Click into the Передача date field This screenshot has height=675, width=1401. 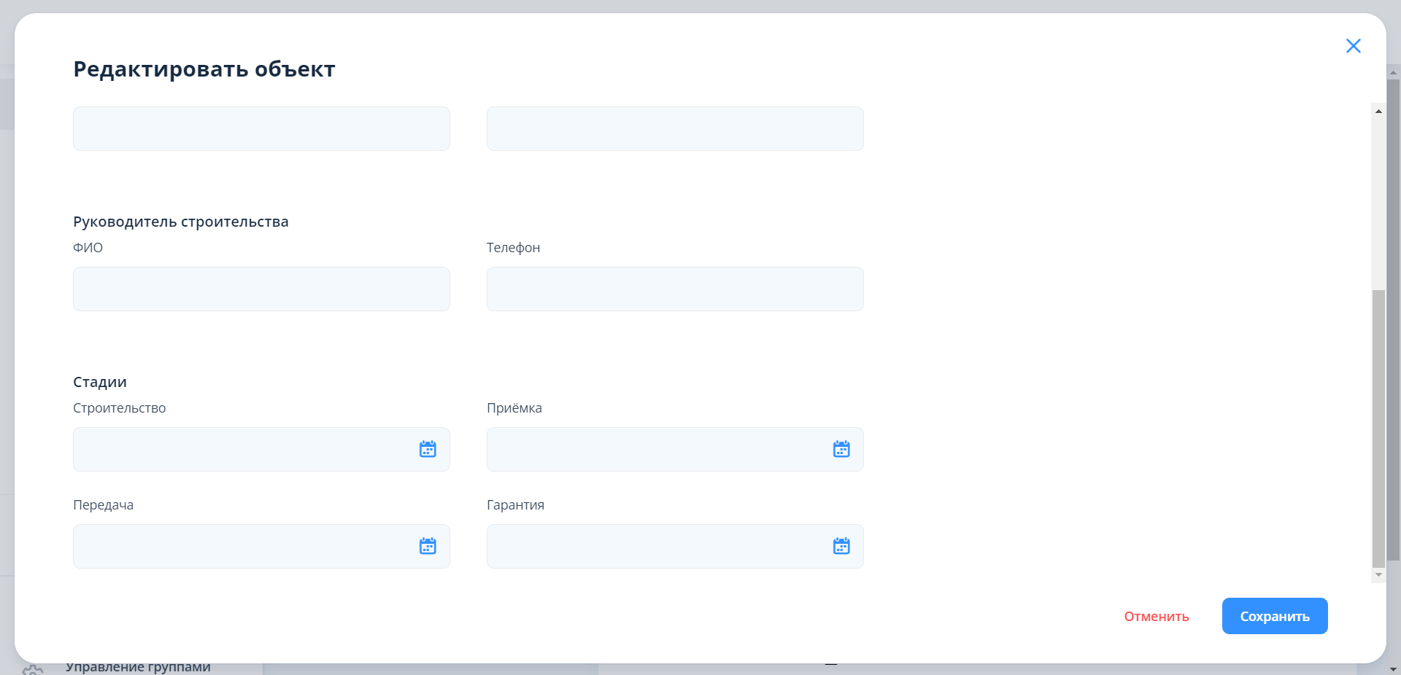241,547
